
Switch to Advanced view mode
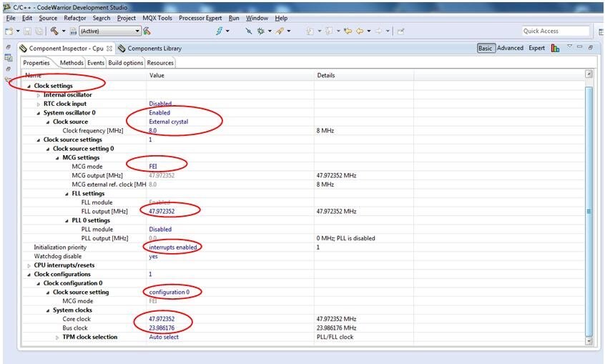tap(510, 49)
